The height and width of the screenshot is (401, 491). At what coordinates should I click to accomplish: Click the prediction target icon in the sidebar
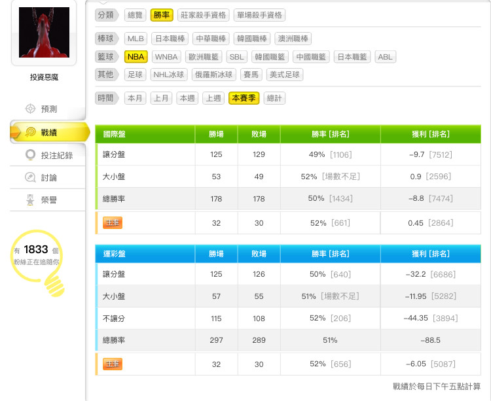(30, 109)
